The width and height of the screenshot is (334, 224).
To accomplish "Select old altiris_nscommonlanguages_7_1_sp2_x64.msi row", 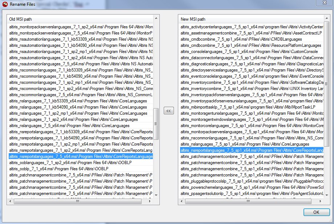I will coord(81,89).
